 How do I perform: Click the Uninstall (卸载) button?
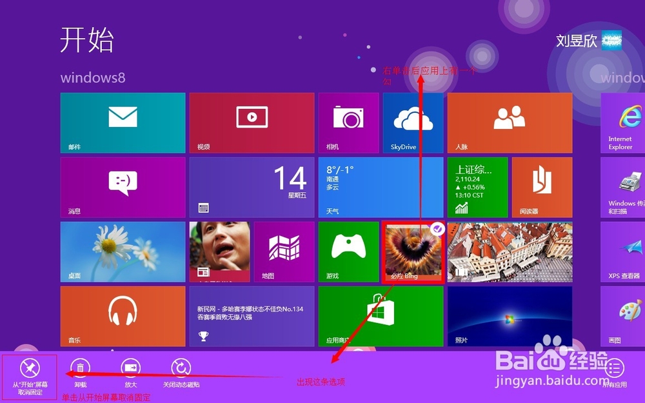[80, 373]
